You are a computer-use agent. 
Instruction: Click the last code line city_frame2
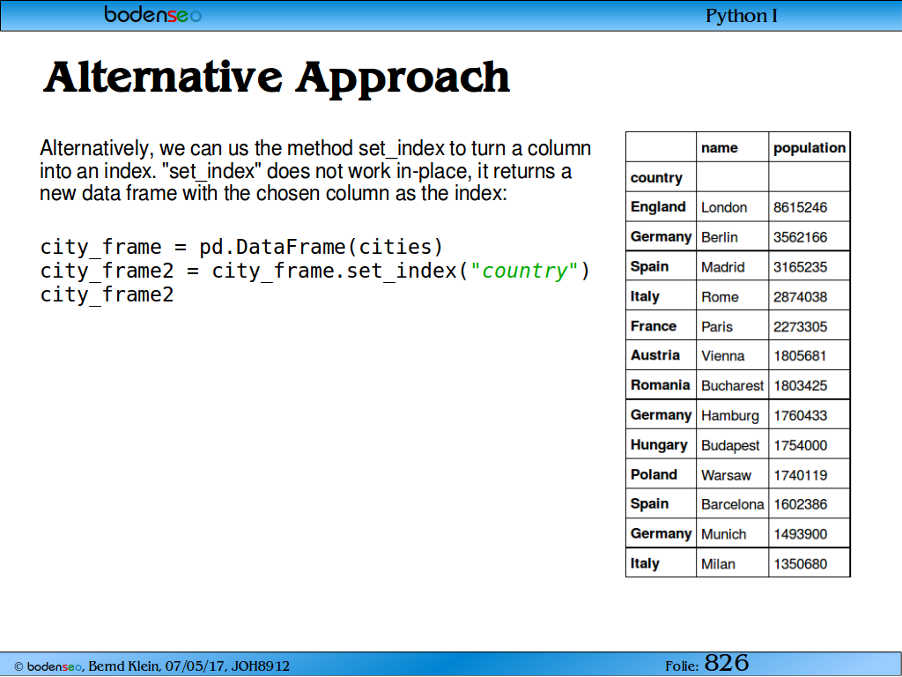107,294
